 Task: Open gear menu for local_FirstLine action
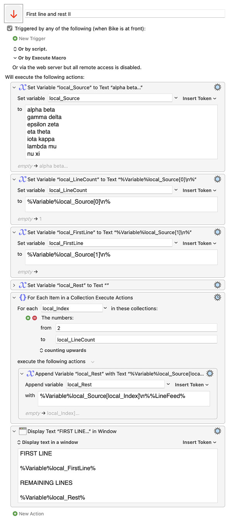(217, 232)
